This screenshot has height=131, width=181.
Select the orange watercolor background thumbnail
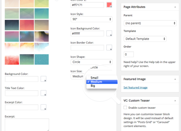pyautogui.click(x=27, y=48)
